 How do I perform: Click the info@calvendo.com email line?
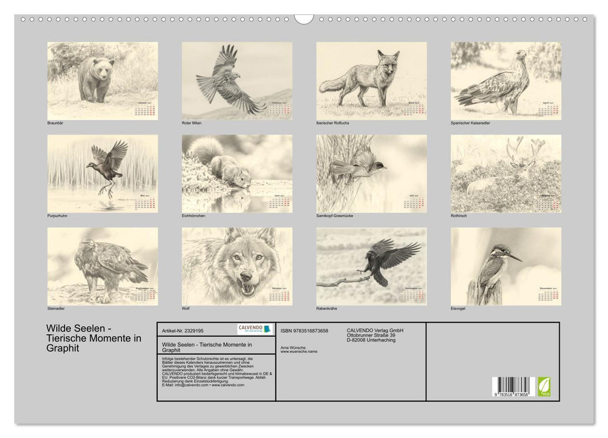(203, 385)
